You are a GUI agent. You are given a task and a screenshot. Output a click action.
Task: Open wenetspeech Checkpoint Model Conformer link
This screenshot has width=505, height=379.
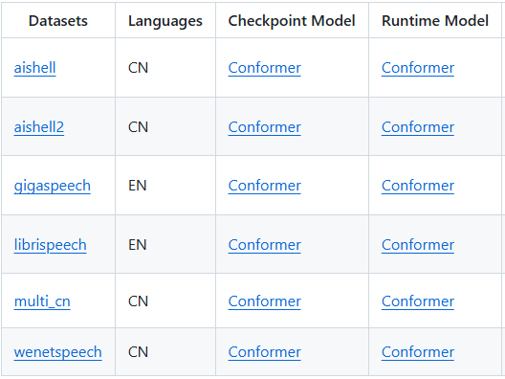[x=264, y=352]
